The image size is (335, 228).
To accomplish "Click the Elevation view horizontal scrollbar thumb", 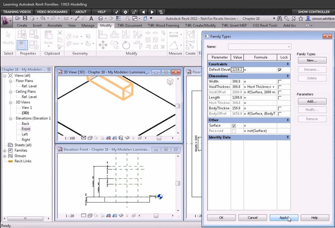I will 156,215.
